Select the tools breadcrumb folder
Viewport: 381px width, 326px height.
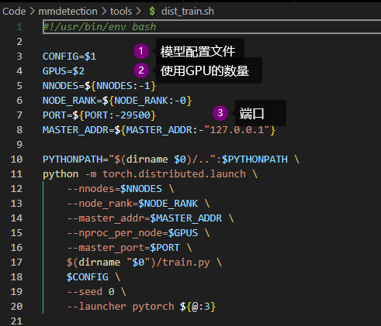121,12
